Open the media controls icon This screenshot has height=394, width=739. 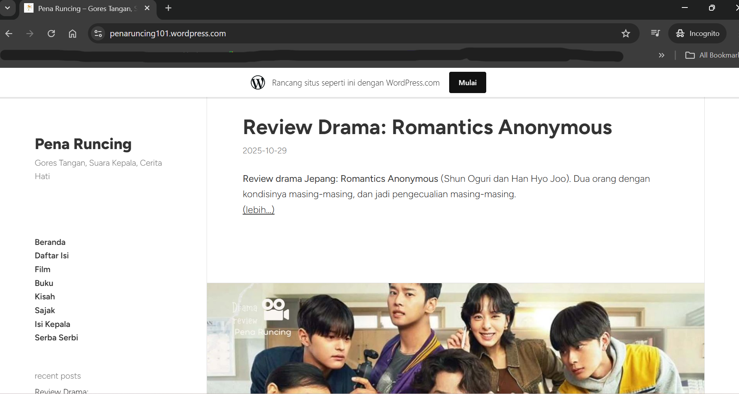coord(655,34)
